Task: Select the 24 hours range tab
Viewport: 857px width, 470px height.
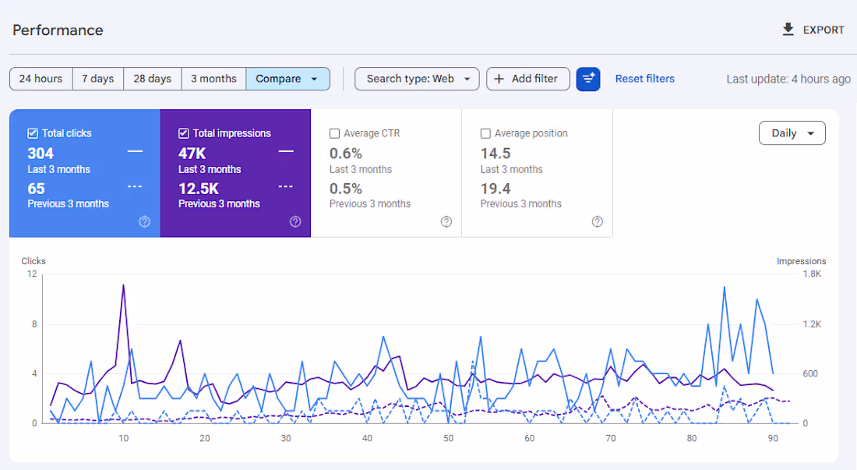Action: pos(41,79)
